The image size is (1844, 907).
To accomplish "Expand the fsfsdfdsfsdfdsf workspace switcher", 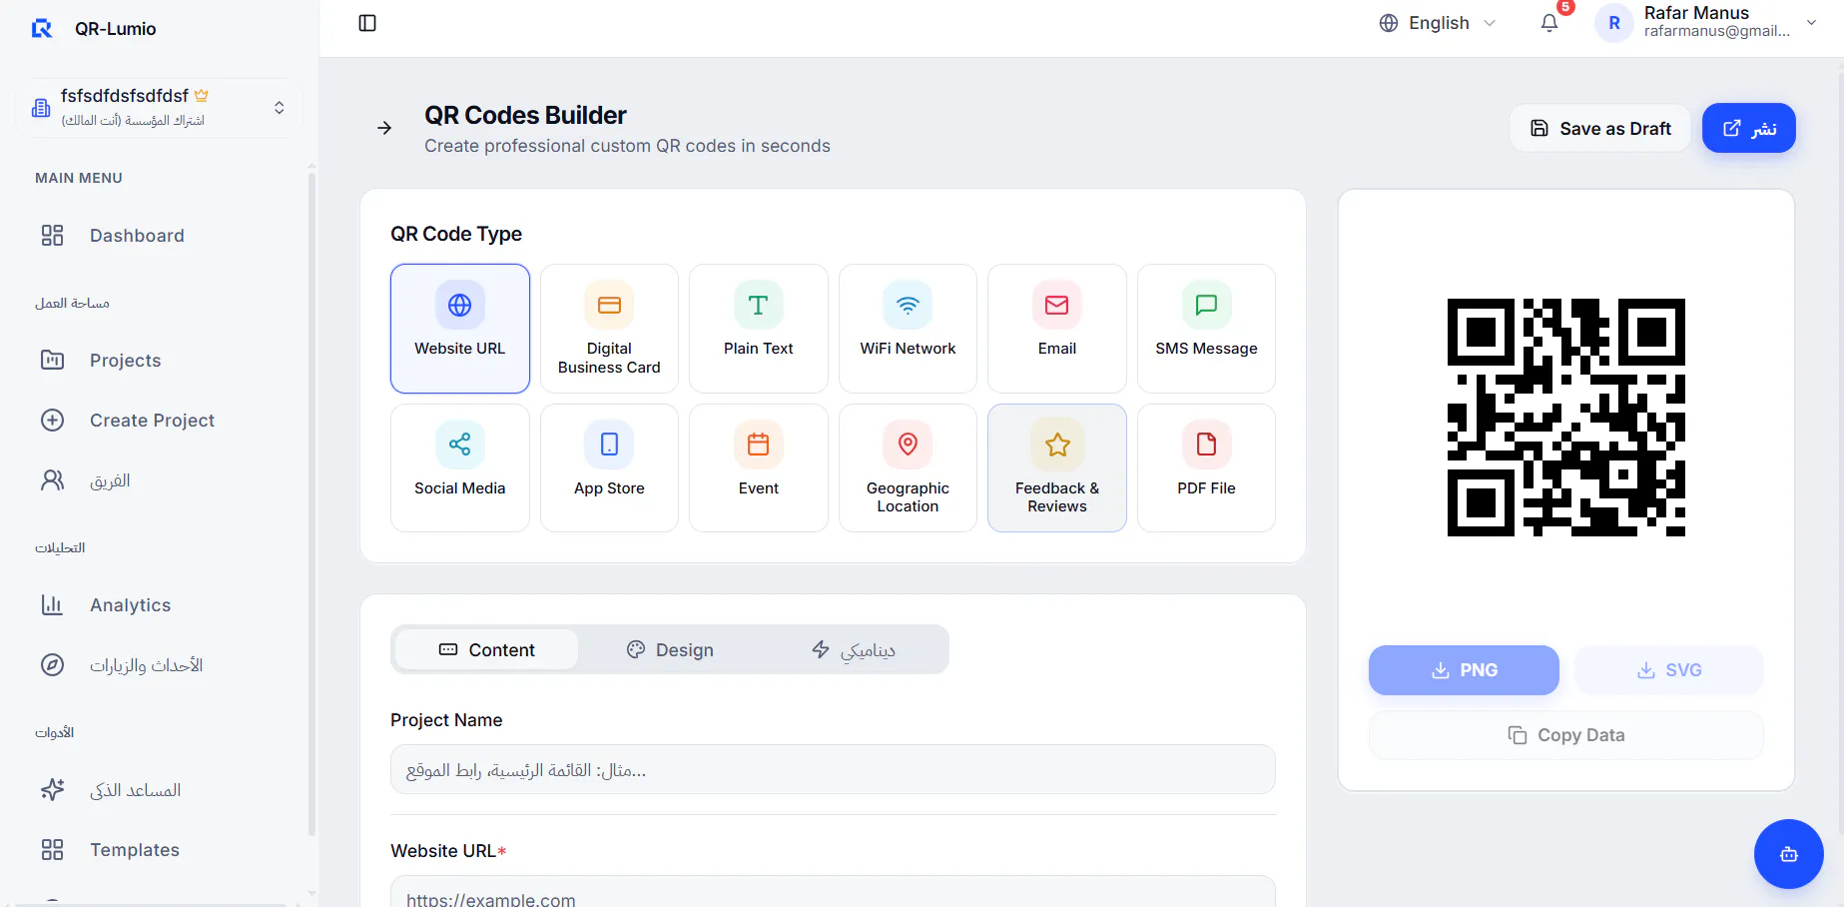I will 158,107.
